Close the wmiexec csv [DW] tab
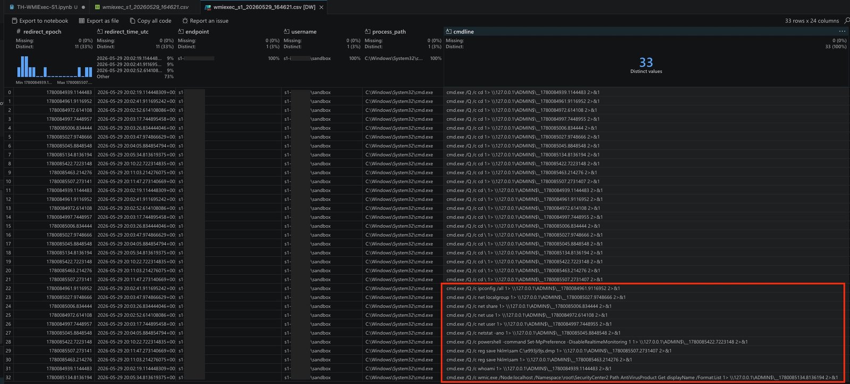The height and width of the screenshot is (384, 850). (321, 7)
